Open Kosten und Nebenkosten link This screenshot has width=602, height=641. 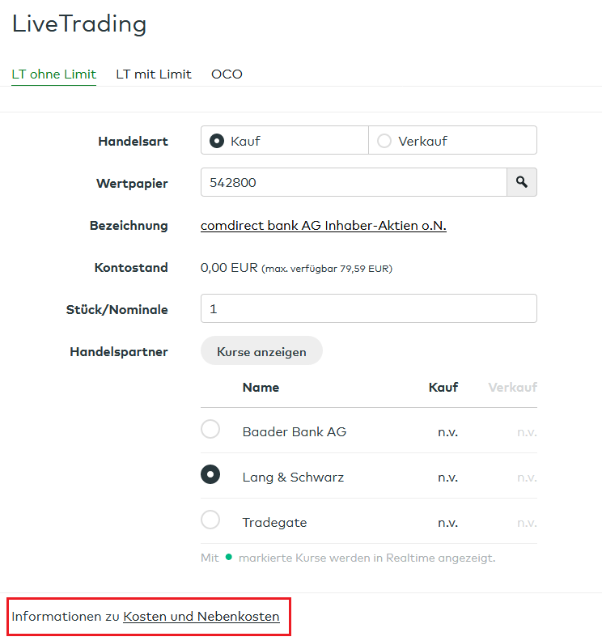201,616
